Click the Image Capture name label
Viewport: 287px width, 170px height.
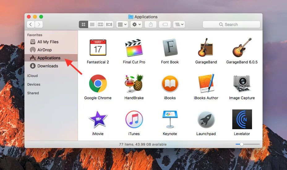click(242, 98)
